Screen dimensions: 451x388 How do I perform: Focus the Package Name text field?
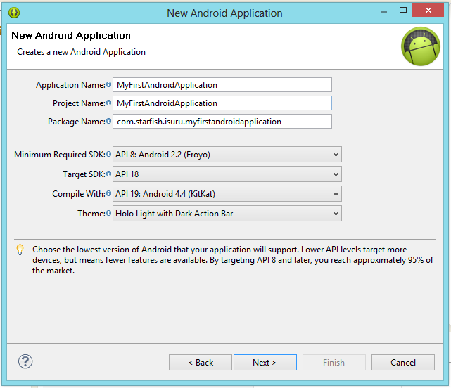(x=222, y=122)
